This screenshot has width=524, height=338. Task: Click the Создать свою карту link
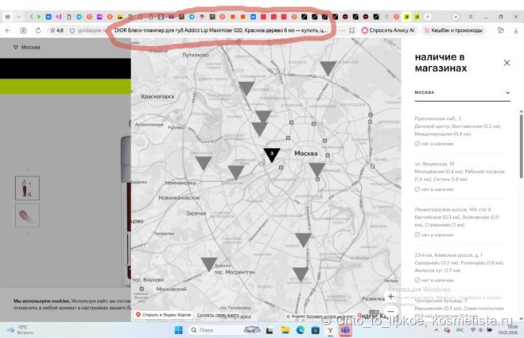pos(217,315)
